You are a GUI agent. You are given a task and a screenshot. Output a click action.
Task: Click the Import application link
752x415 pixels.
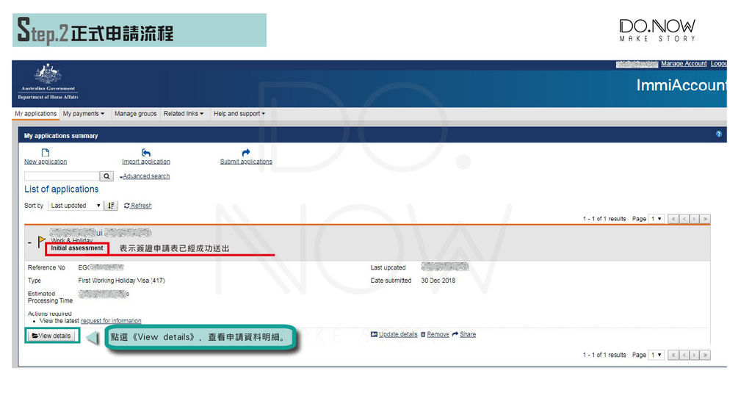pos(146,162)
